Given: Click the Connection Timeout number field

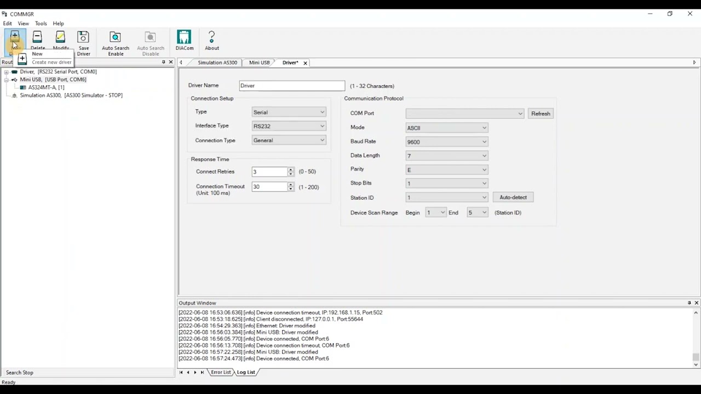Looking at the screenshot, I should pyautogui.click(x=269, y=187).
